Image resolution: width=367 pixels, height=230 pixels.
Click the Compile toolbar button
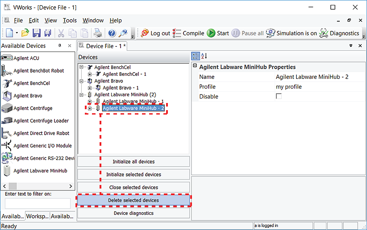pos(188,33)
